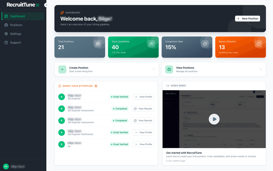View Profile for QA Engineer Notification candidate
Viewport: 273px width, 171px height.
[143, 132]
